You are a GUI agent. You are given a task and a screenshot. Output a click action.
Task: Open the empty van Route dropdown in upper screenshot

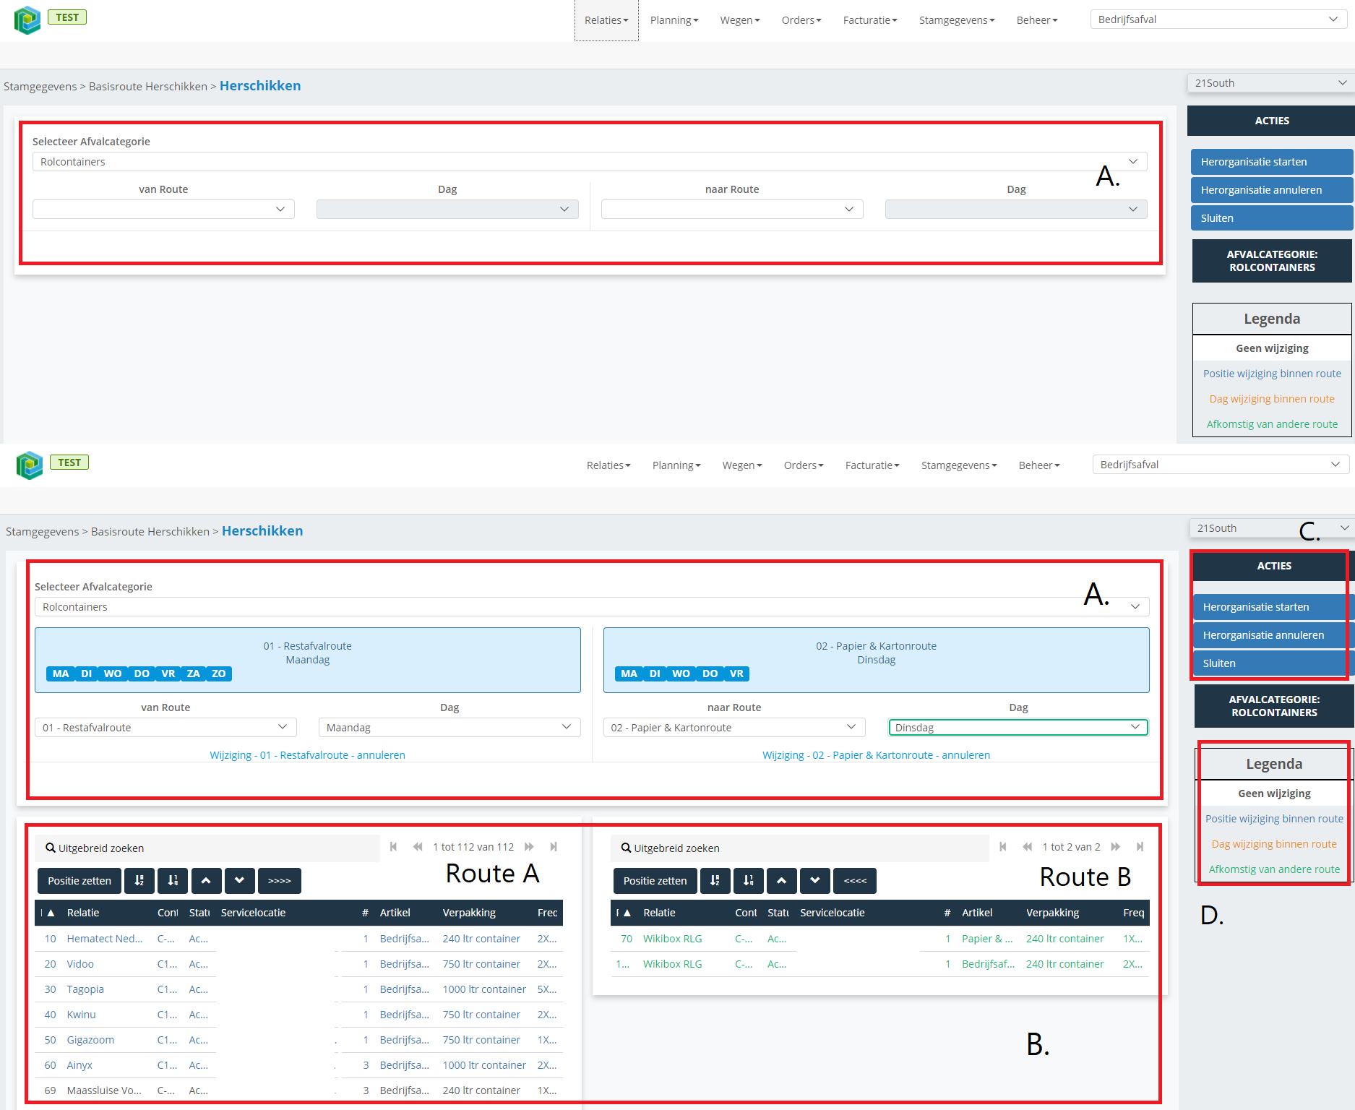pos(163,209)
